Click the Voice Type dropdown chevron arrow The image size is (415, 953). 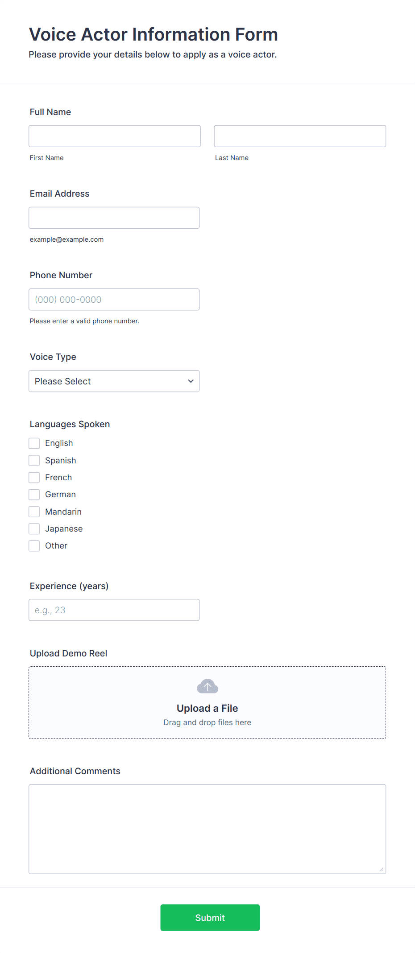click(x=191, y=381)
